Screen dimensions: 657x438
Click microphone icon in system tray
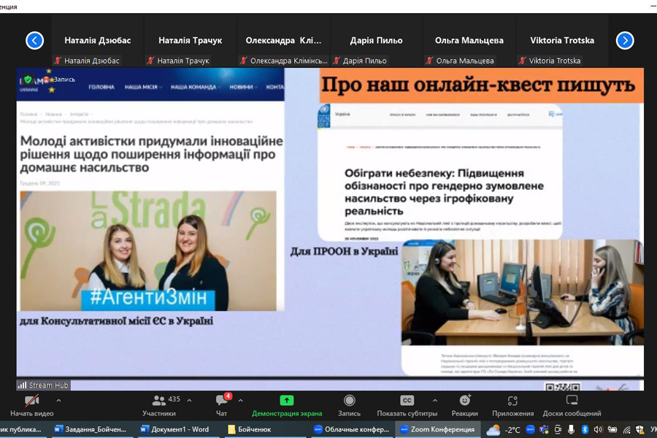tap(571, 429)
